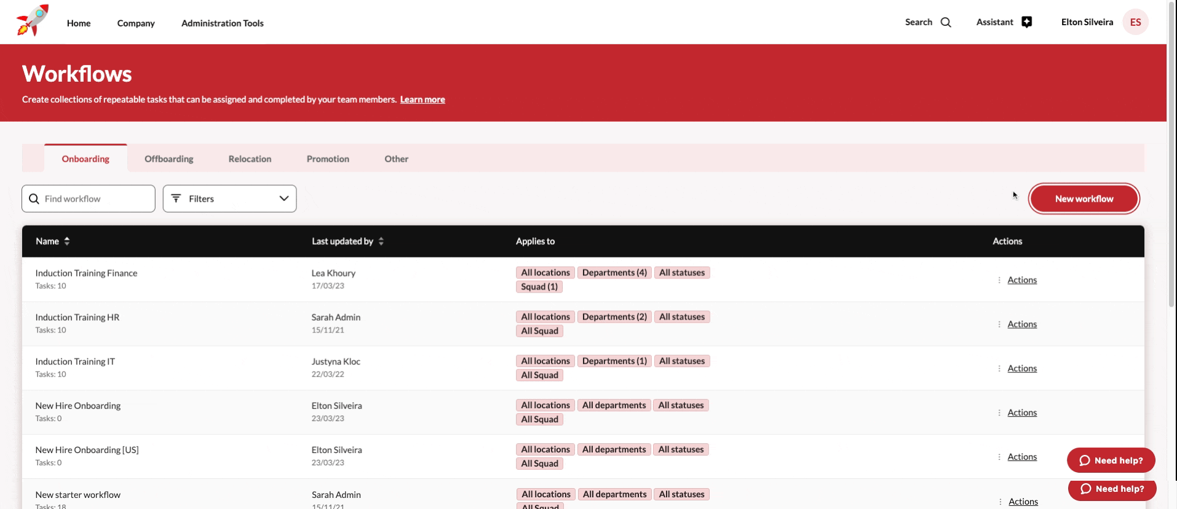Click the rocket logo icon
Screen dimensions: 1177x509
pyautogui.click(x=32, y=21)
